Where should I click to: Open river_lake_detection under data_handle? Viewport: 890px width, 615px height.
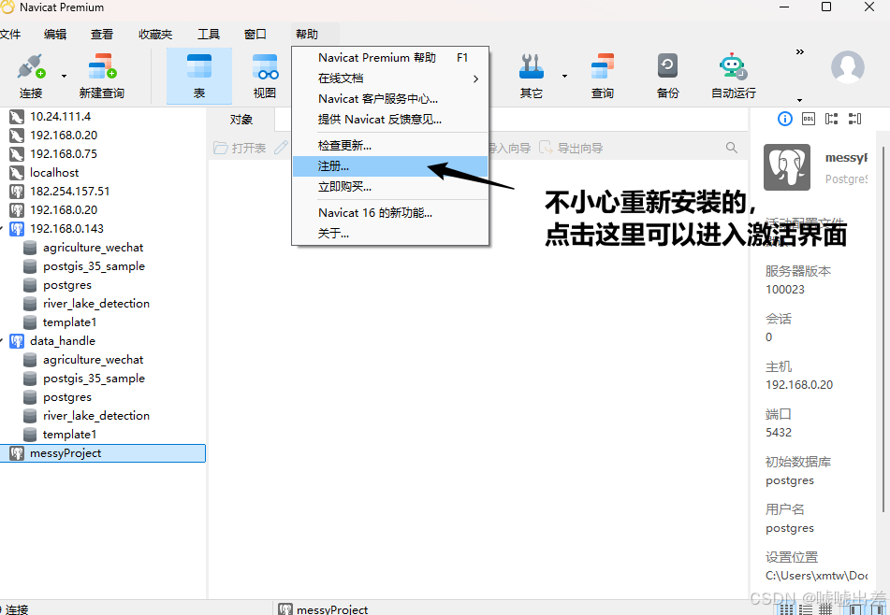coord(96,416)
